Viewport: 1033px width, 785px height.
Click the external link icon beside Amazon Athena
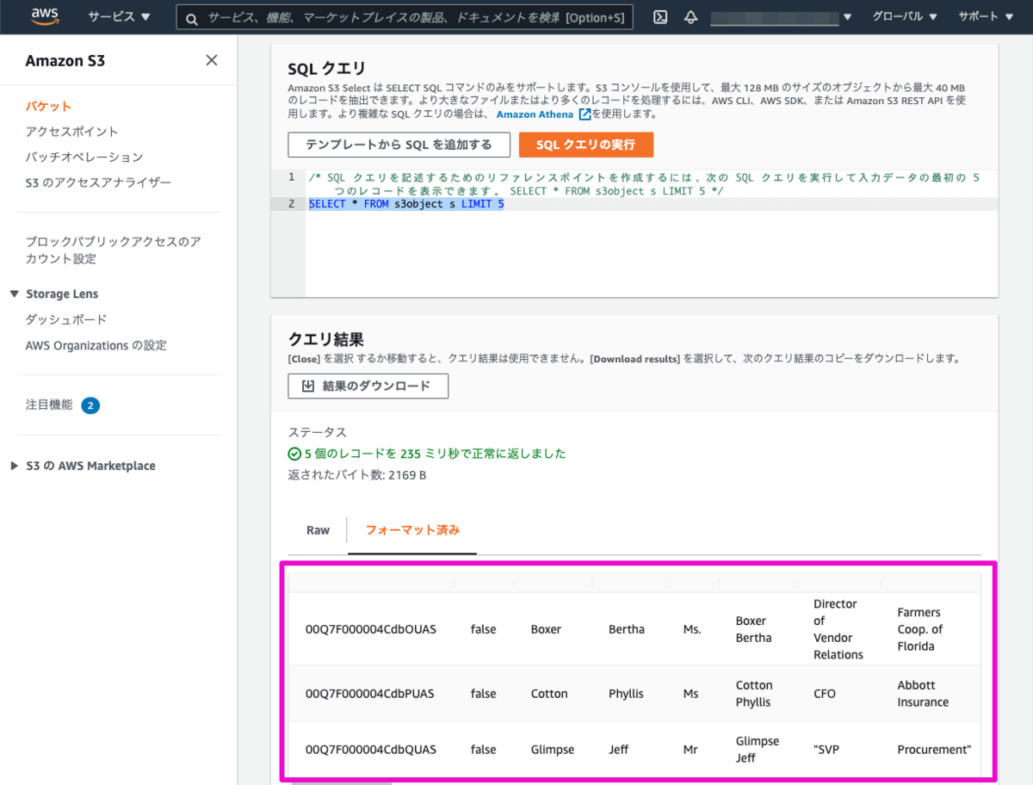[x=585, y=114]
